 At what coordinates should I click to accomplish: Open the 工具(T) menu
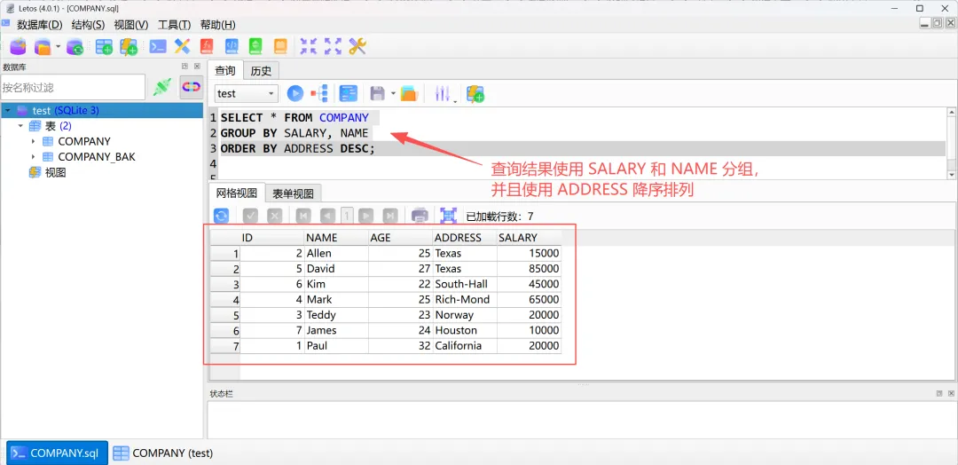click(x=175, y=25)
